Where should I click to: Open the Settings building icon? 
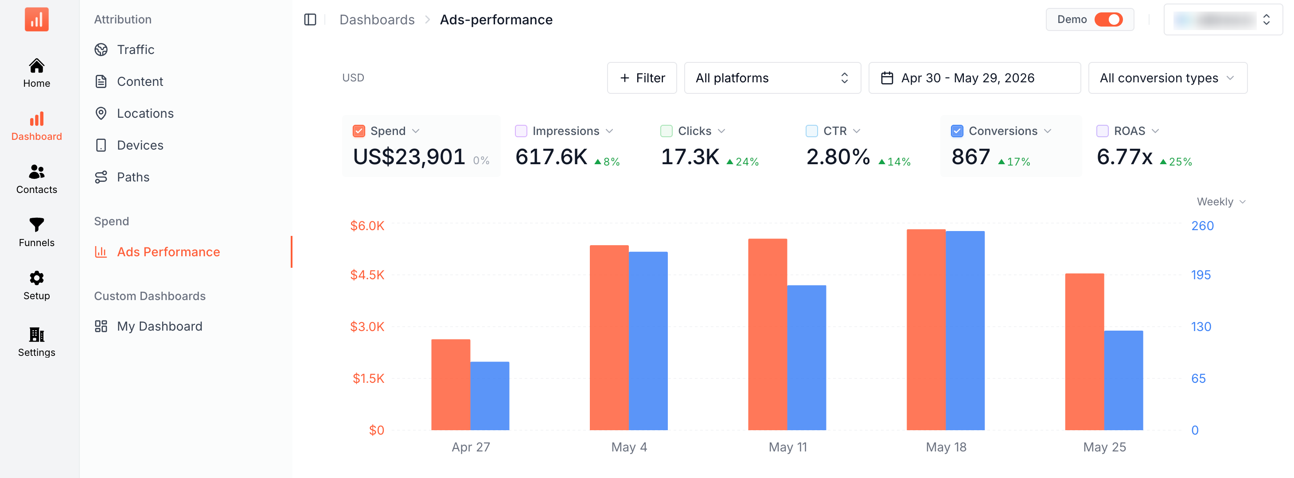coord(37,335)
